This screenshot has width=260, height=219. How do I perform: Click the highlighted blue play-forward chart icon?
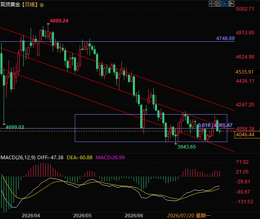[225, 4]
